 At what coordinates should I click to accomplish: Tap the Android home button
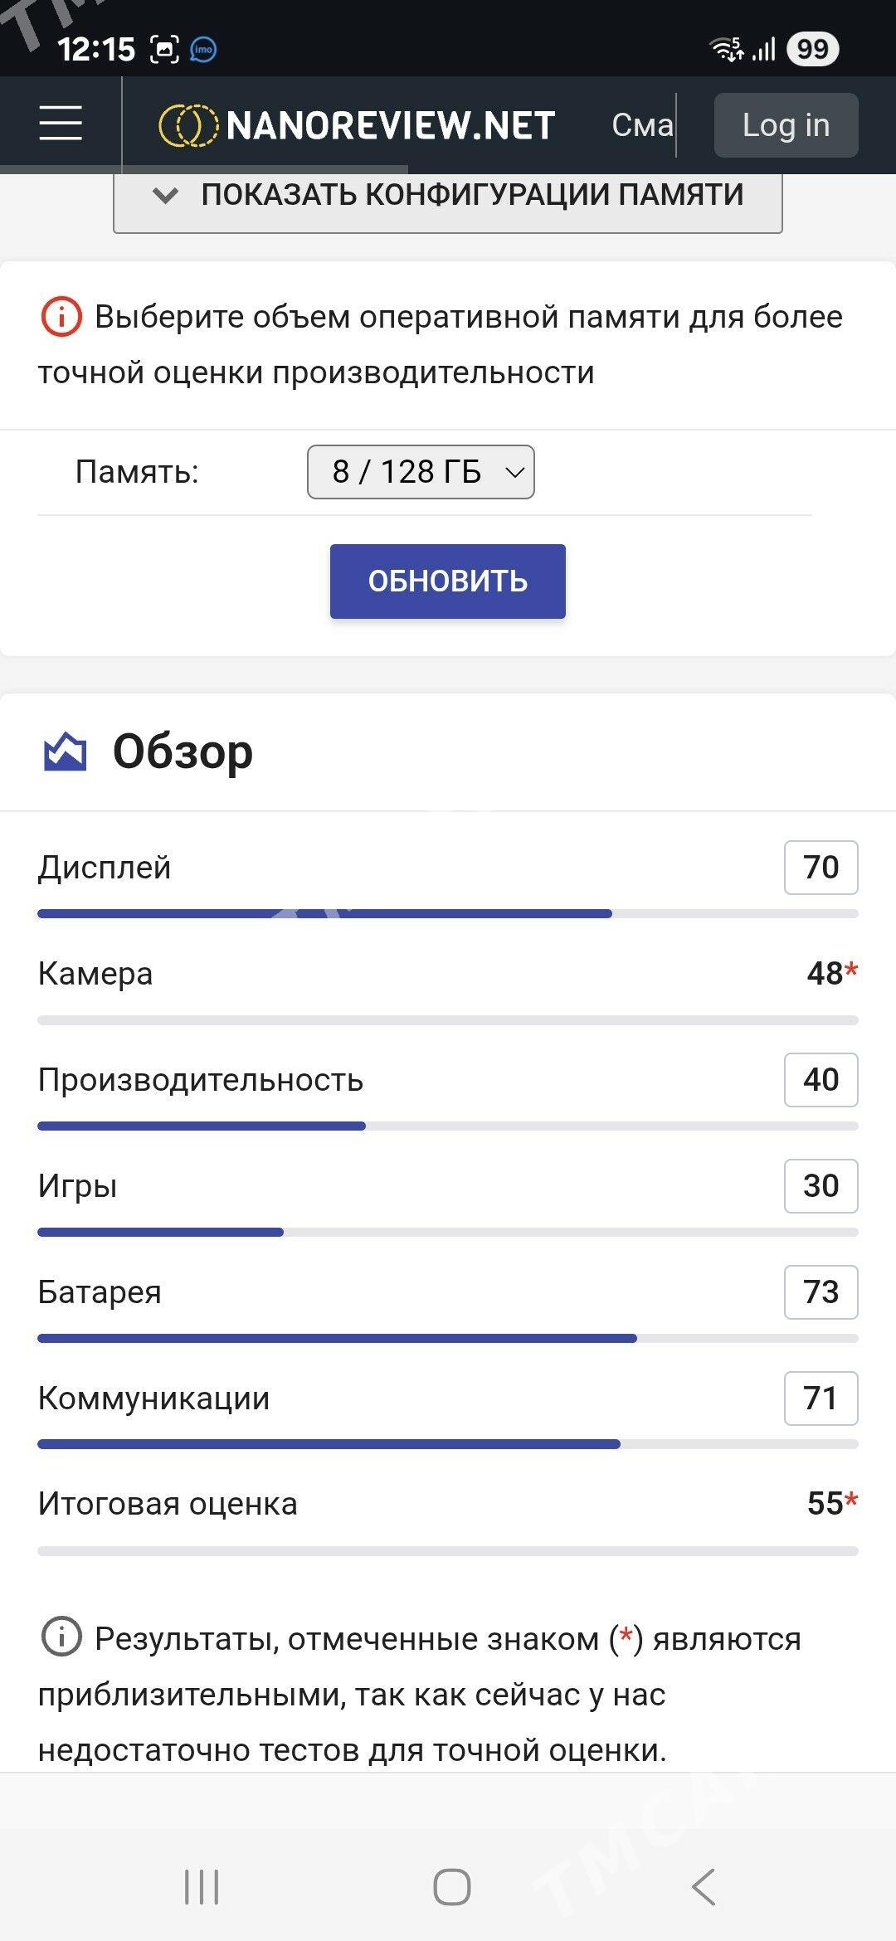pyautogui.click(x=452, y=1887)
